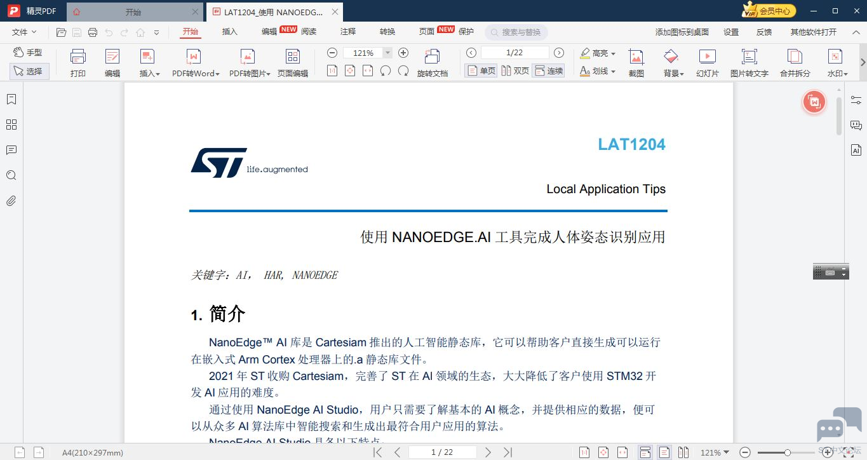Open Settings (设置) from top bar
Screen dimensions: 867x460
coord(731,32)
